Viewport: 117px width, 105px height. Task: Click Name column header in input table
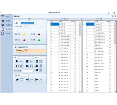point(65,22)
